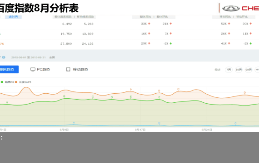Toggle the 长安cs75 legend label
Screen dimensions: 259x163
pyautogui.click(x=25, y=82)
